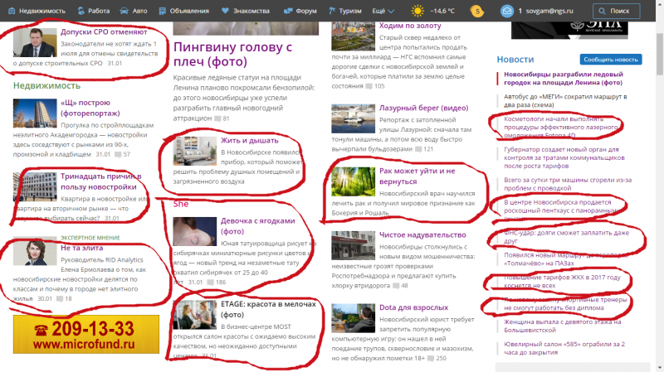Click the mail envelope icon
664x372 pixels.
click(x=506, y=12)
